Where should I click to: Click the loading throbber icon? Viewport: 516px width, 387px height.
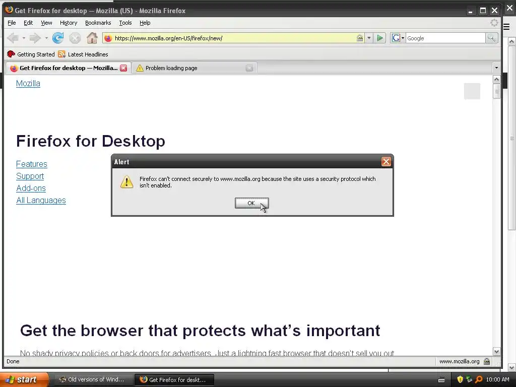[494, 23]
